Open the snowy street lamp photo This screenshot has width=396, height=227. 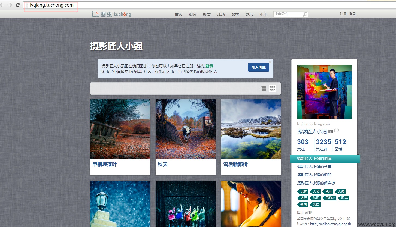[x=120, y=204]
